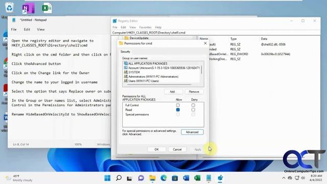
Task: Click the Registry Editor title bar icon
Action: point(114,21)
